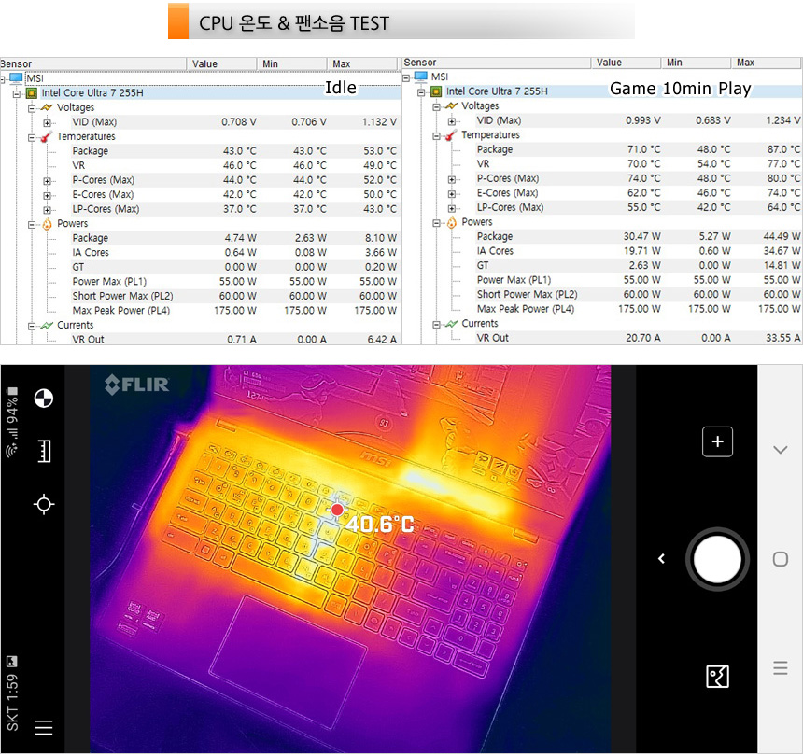Collapse Powers group in Game panel
The width and height of the screenshot is (803, 756).
coord(436,222)
